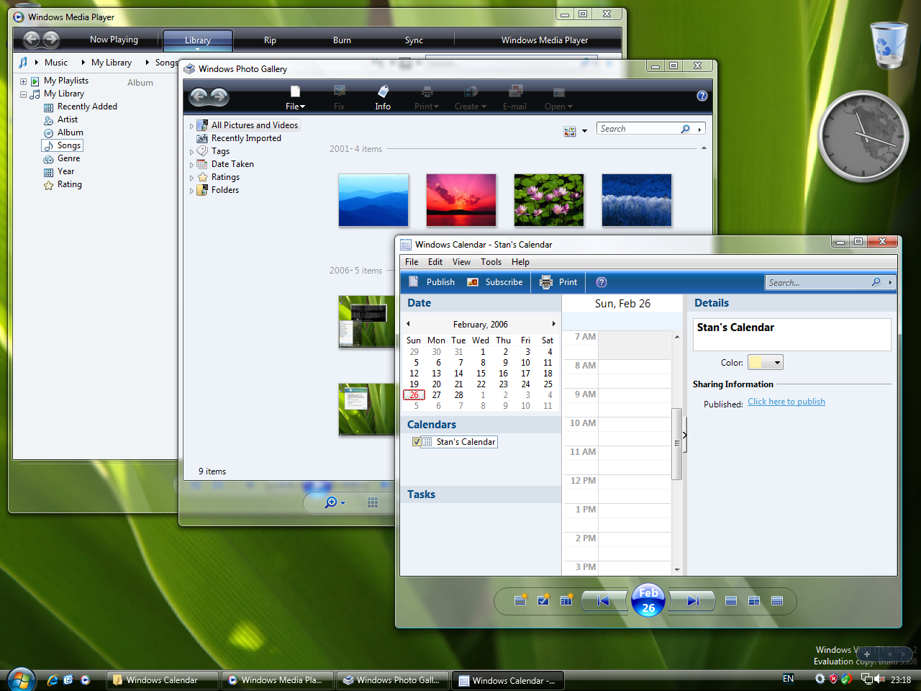The image size is (921, 691).
Task: Create new appointment via Calendar bottom bar
Action: 520,600
